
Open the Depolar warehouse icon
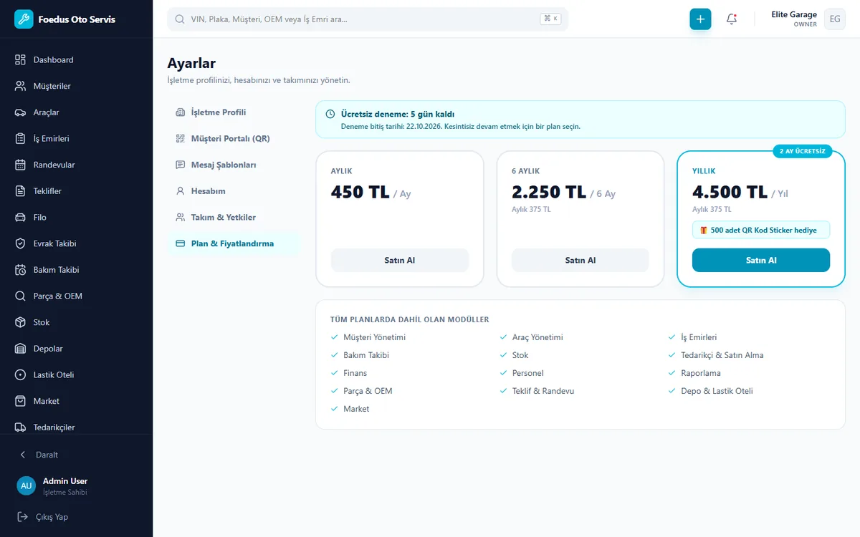(x=20, y=349)
